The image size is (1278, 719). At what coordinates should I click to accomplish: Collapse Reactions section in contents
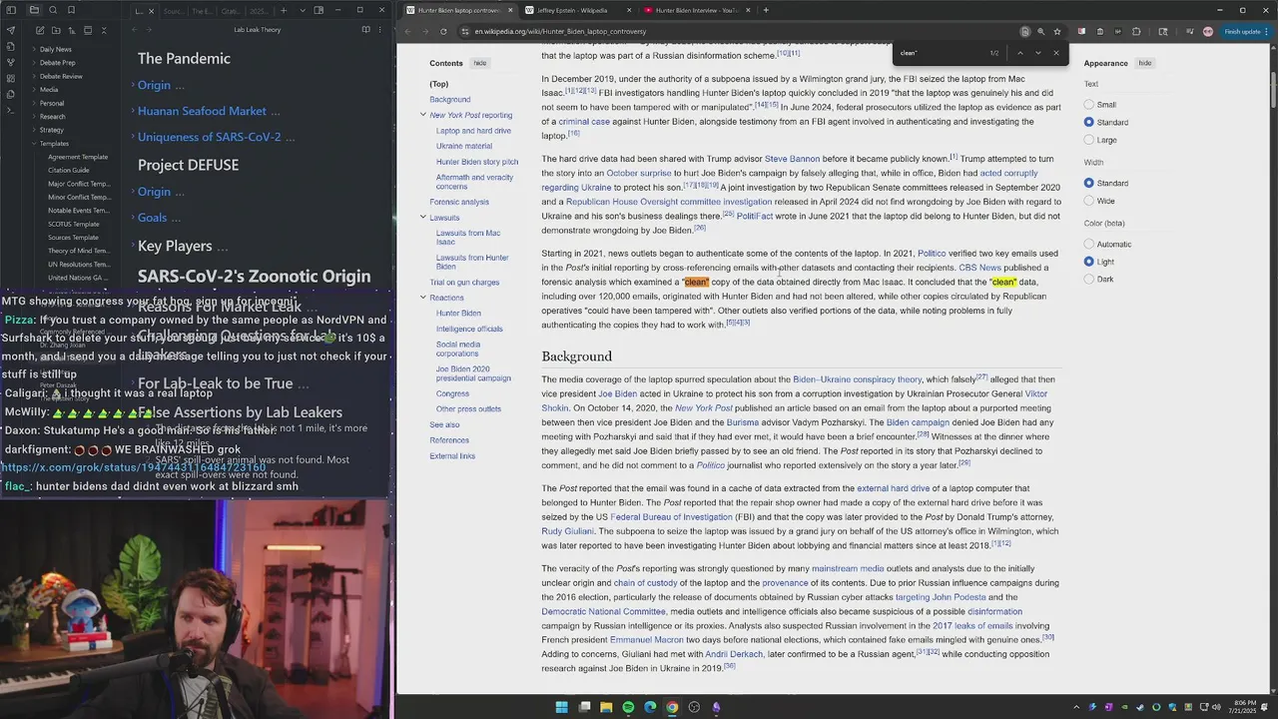pyautogui.click(x=423, y=298)
